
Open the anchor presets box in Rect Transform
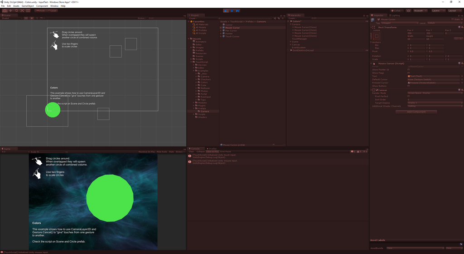pos(377,36)
